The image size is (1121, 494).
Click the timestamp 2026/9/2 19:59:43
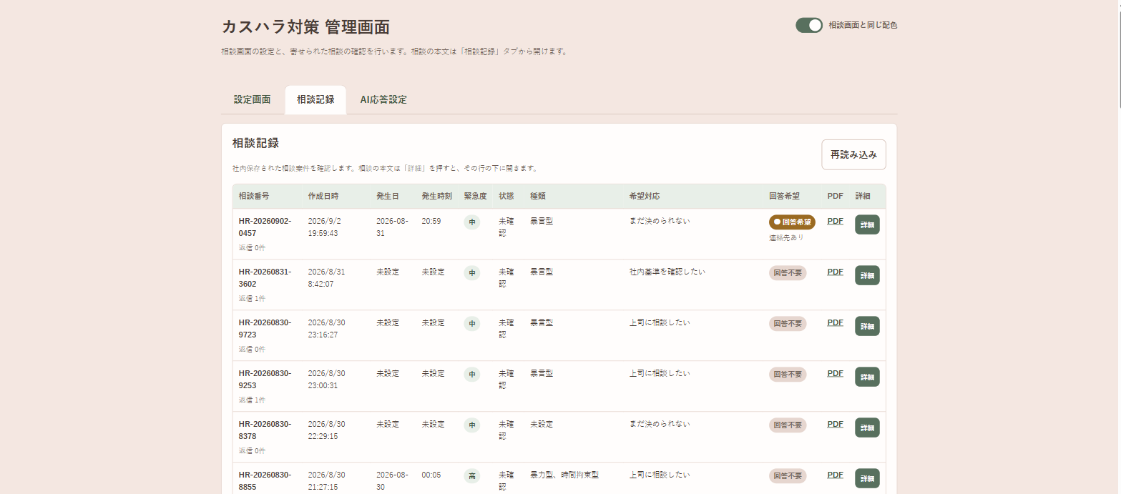click(323, 227)
